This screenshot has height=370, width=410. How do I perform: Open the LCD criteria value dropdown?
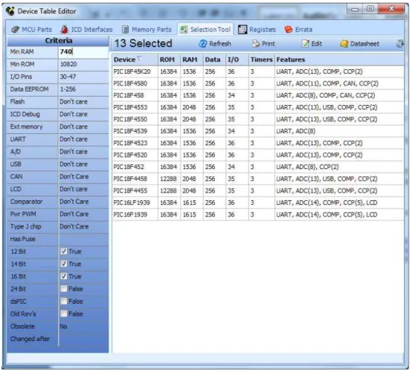[x=83, y=189]
